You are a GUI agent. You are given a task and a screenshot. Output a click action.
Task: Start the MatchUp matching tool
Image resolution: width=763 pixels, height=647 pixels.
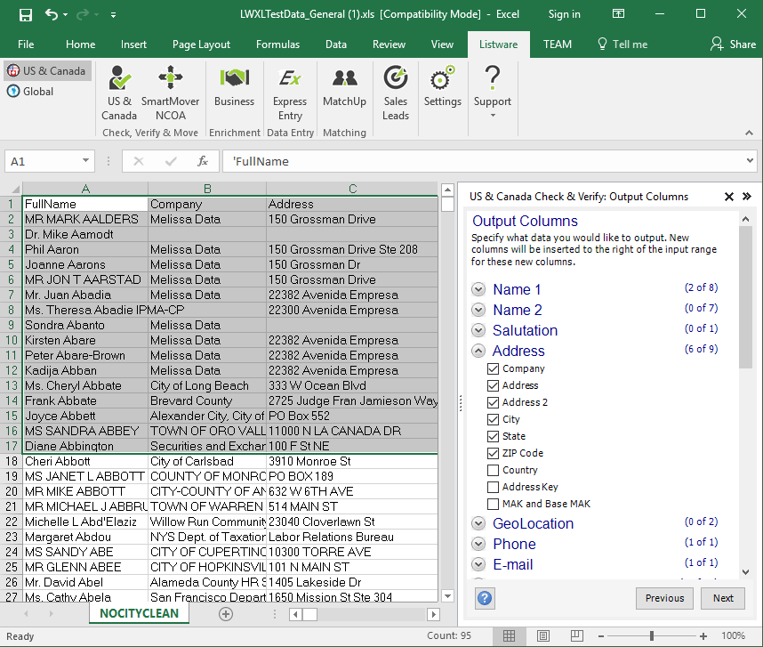344,89
